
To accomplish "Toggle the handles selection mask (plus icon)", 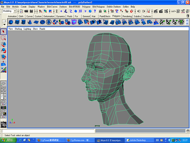I will tap(61, 11).
